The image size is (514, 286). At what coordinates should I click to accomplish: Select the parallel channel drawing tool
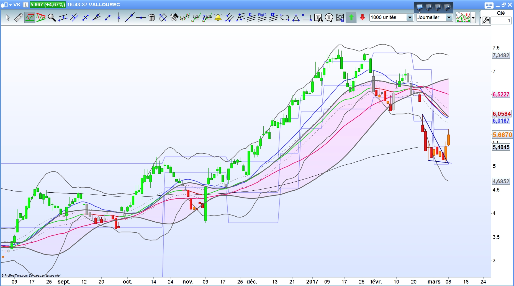(x=63, y=18)
